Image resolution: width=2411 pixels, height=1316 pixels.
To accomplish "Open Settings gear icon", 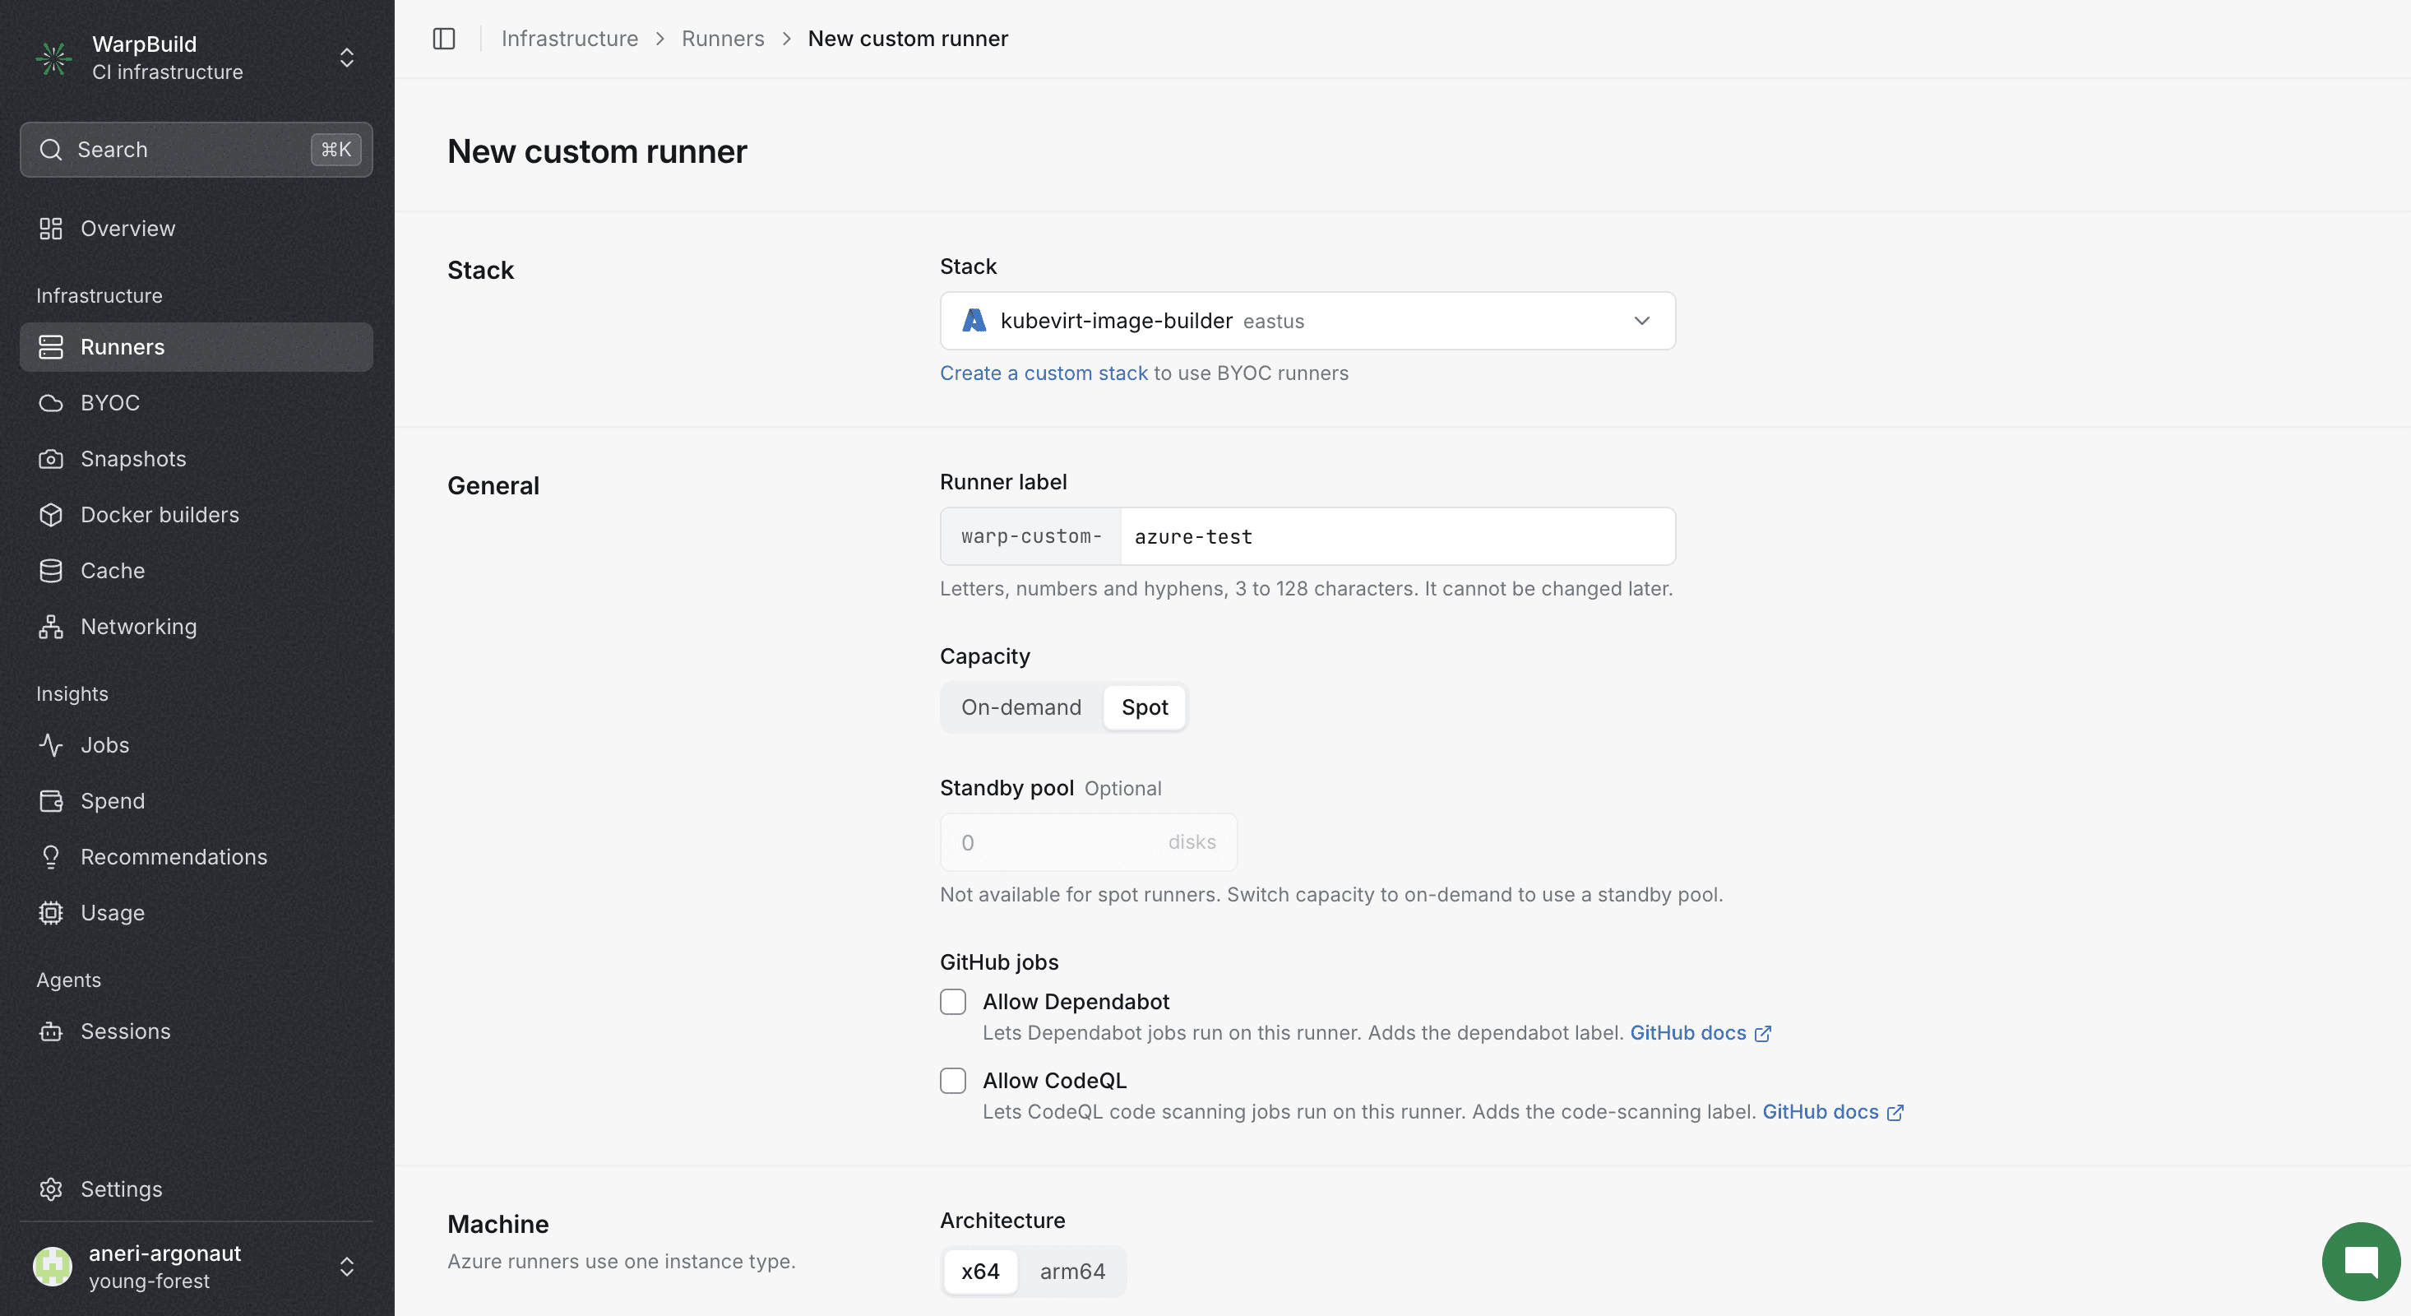I will (50, 1189).
